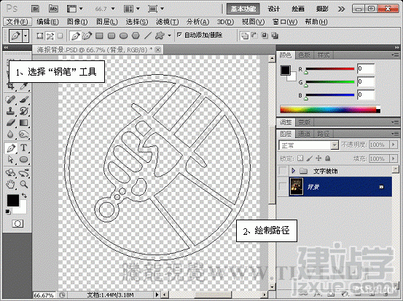The width and height of the screenshot is (403, 301).
Task: Click the 基本功能 workspace button
Action: click(x=243, y=9)
